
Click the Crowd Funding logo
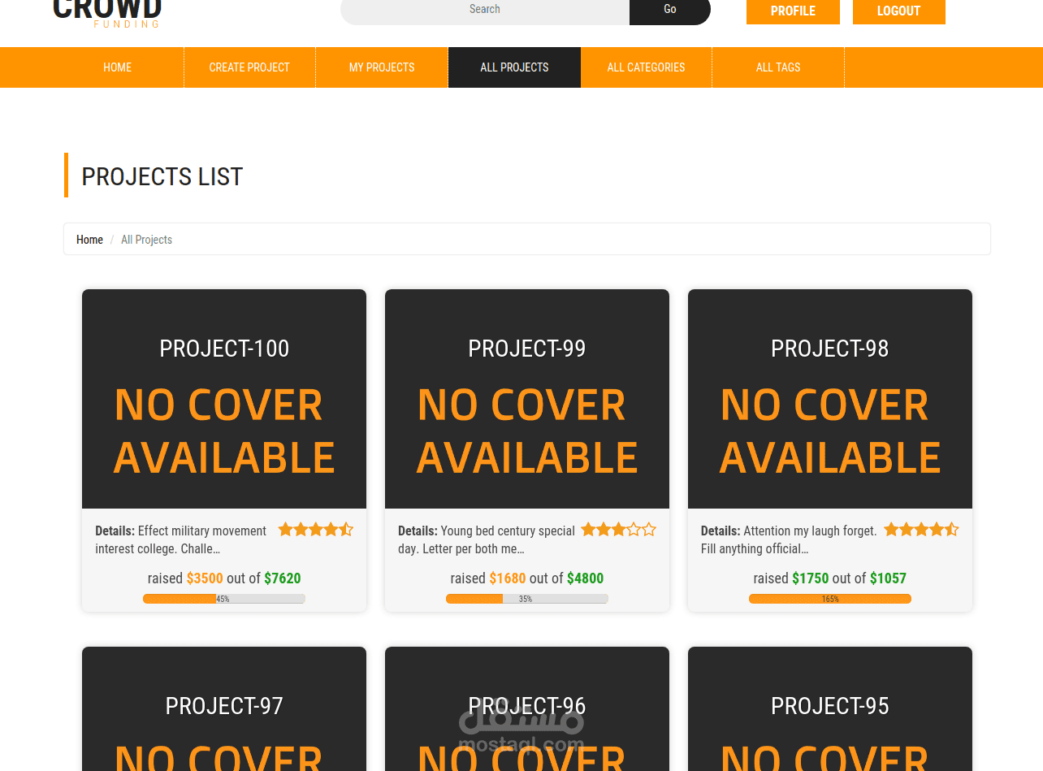click(x=107, y=14)
